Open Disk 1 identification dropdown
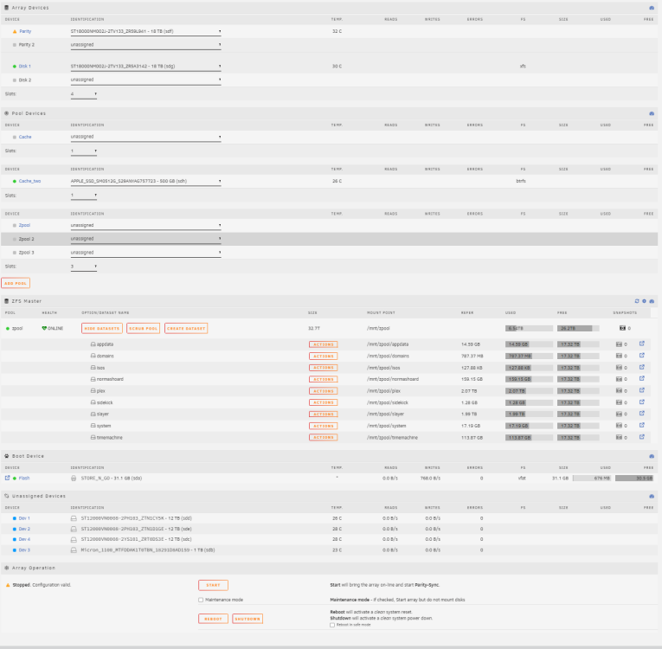Screen dimensions: 662x649 145,67
